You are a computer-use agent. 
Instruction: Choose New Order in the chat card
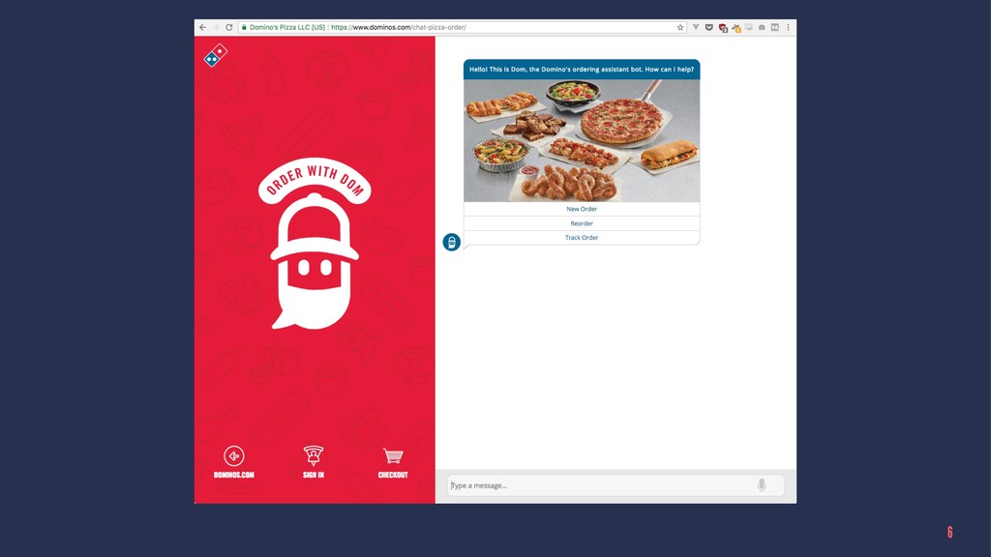pos(582,209)
